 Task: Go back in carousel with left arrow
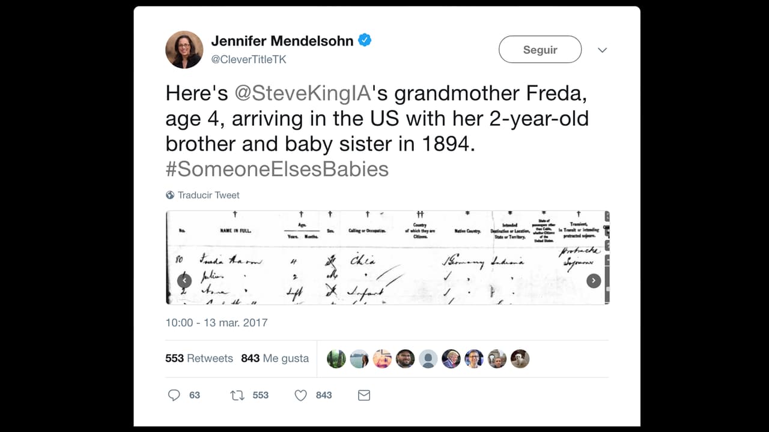184,280
